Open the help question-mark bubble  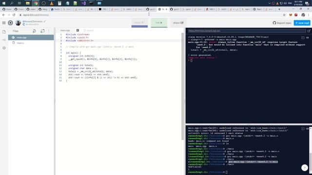304,168
